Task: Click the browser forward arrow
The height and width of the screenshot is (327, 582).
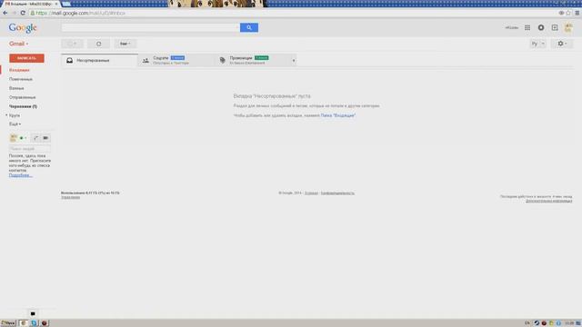Action: tap(15, 13)
